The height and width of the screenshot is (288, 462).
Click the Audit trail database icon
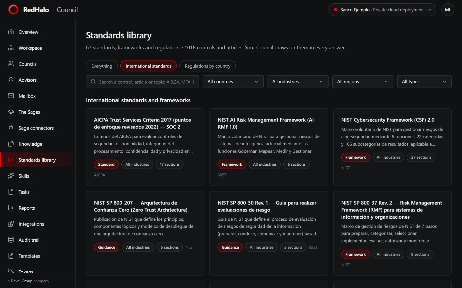pyautogui.click(x=11, y=240)
